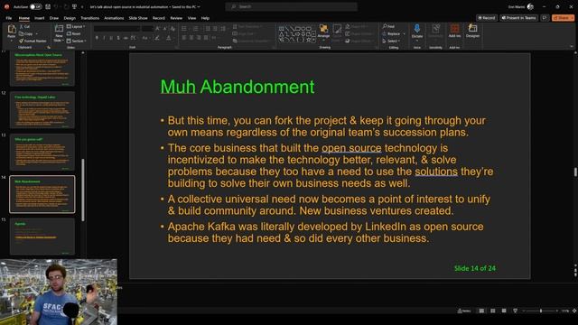Switch to the Insert tab
The image size is (578, 325).
pos(39,18)
